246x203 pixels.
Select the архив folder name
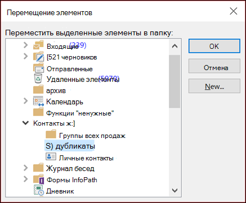point(56,91)
